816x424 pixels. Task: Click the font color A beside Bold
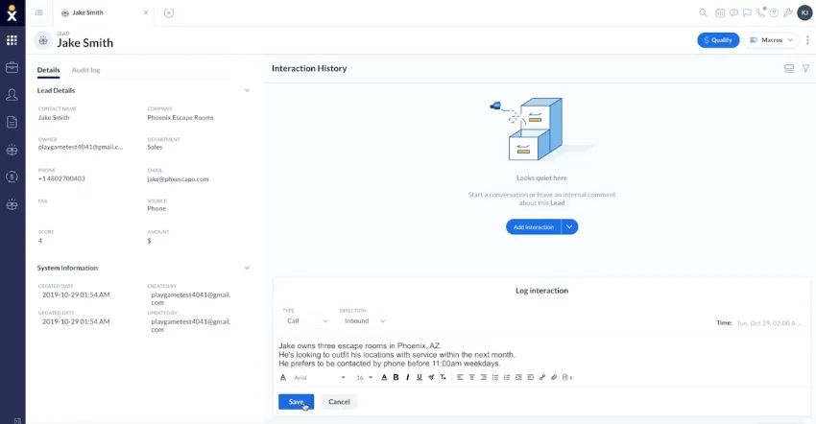[x=384, y=377]
